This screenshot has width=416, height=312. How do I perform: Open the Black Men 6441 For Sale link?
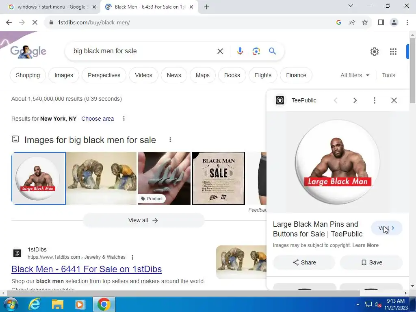click(x=87, y=269)
